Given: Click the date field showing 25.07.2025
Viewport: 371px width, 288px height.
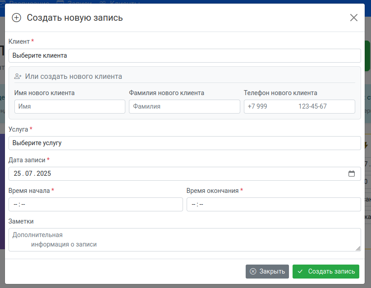Looking at the screenshot, I should 184,174.
